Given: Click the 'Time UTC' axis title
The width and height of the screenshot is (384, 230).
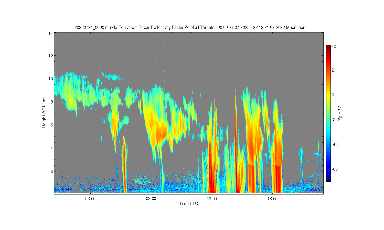Looking at the screenshot, I should (x=189, y=203).
